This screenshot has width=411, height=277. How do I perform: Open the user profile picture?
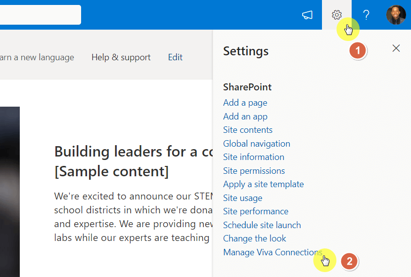[396, 15]
